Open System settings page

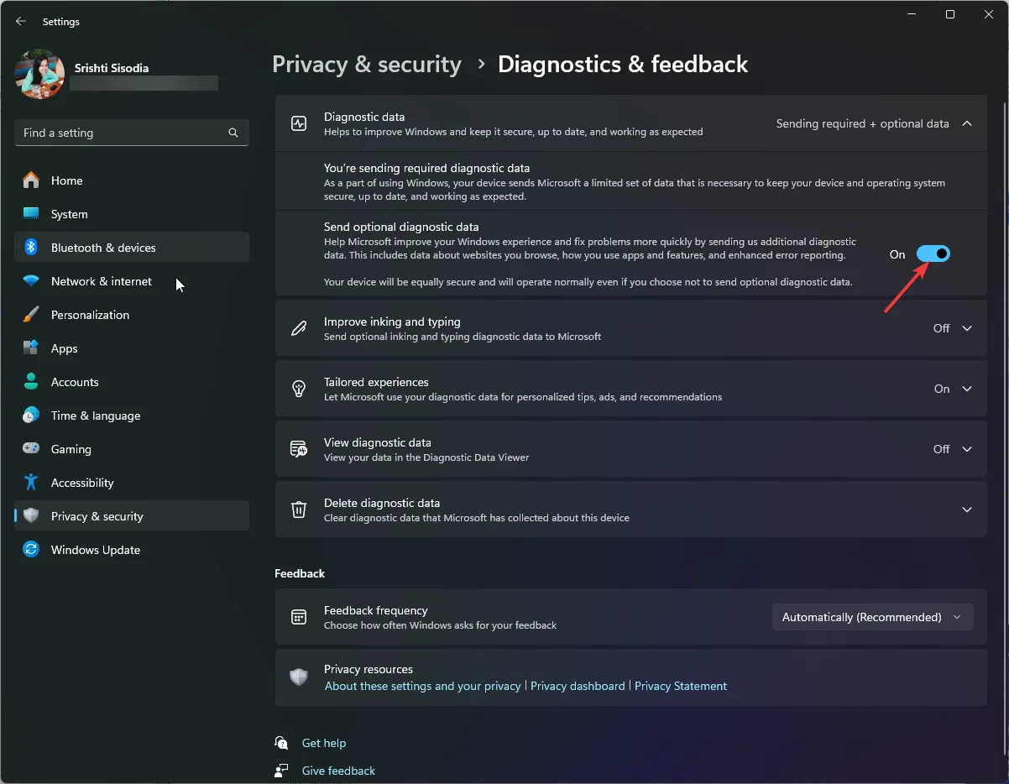click(x=132, y=214)
